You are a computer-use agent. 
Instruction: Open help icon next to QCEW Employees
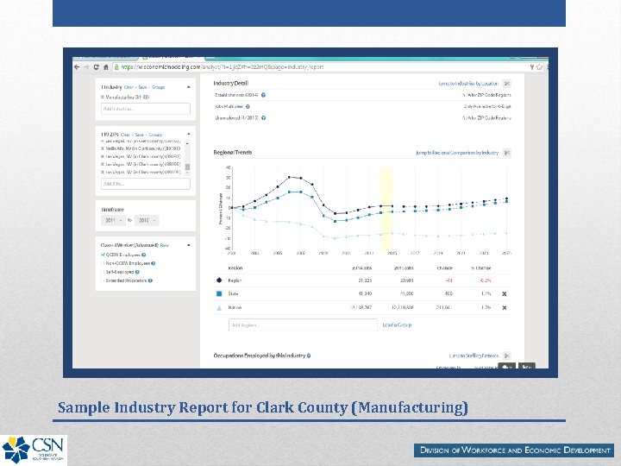coord(144,255)
